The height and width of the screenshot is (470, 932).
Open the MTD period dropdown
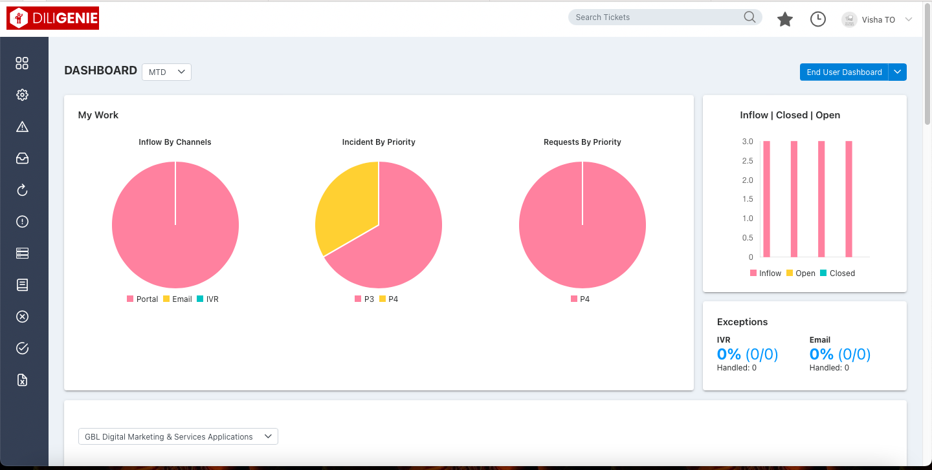(x=166, y=72)
